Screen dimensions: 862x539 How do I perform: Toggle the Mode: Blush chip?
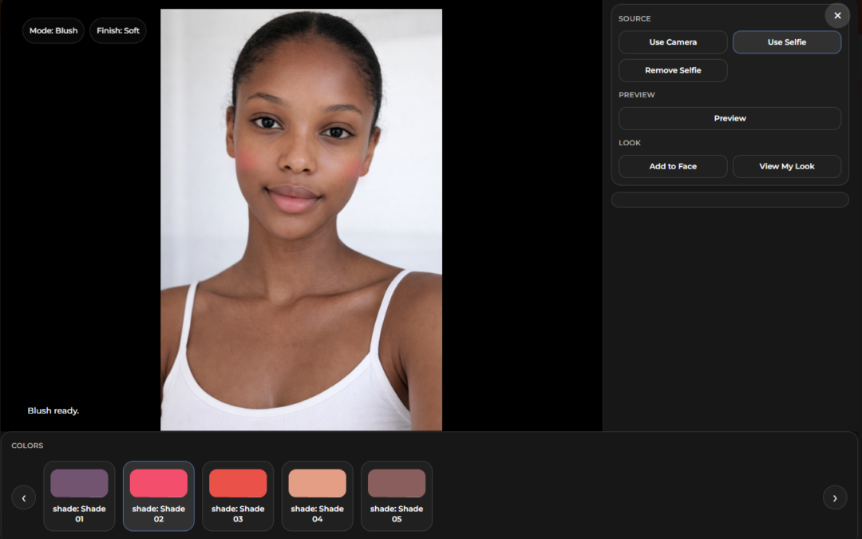click(53, 31)
